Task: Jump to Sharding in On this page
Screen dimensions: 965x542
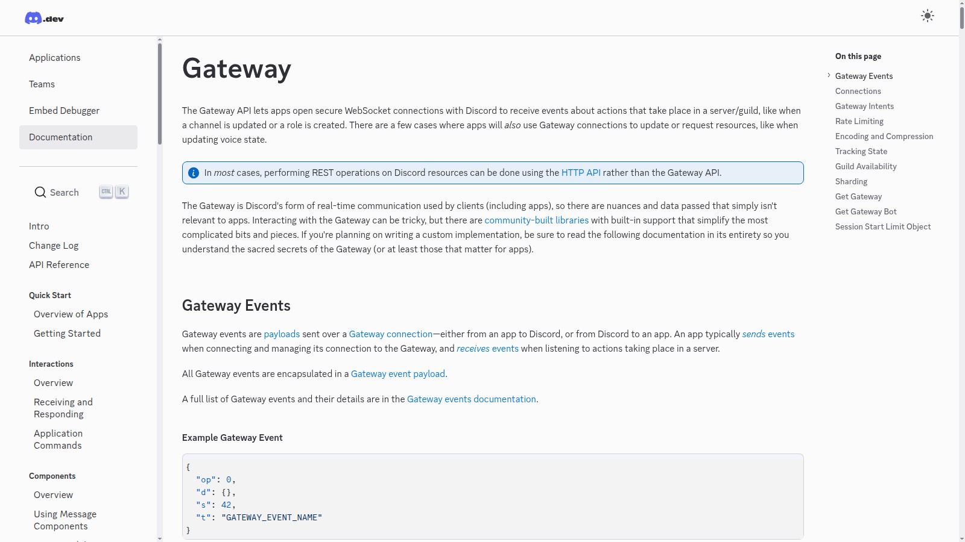Action: [851, 181]
